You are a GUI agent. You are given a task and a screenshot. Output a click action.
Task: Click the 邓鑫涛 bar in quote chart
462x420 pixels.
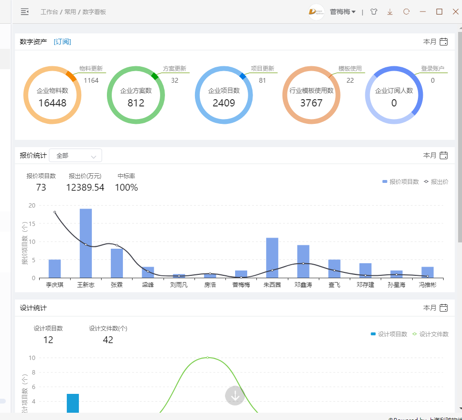pos(303,261)
